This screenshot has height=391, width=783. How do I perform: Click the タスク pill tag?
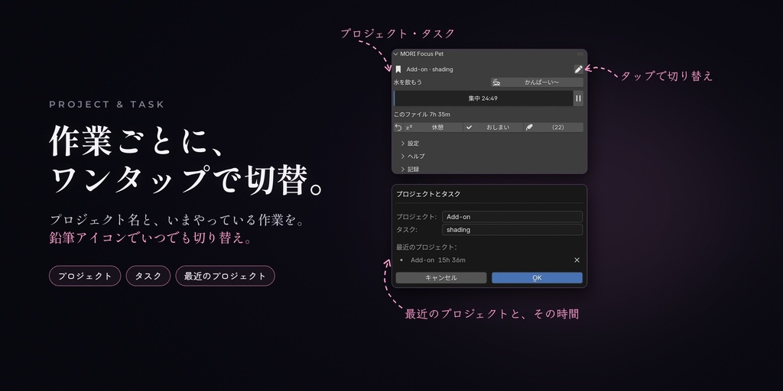coord(148,276)
